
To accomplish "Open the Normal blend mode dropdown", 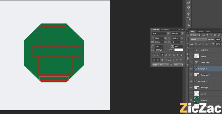I will (198, 40).
